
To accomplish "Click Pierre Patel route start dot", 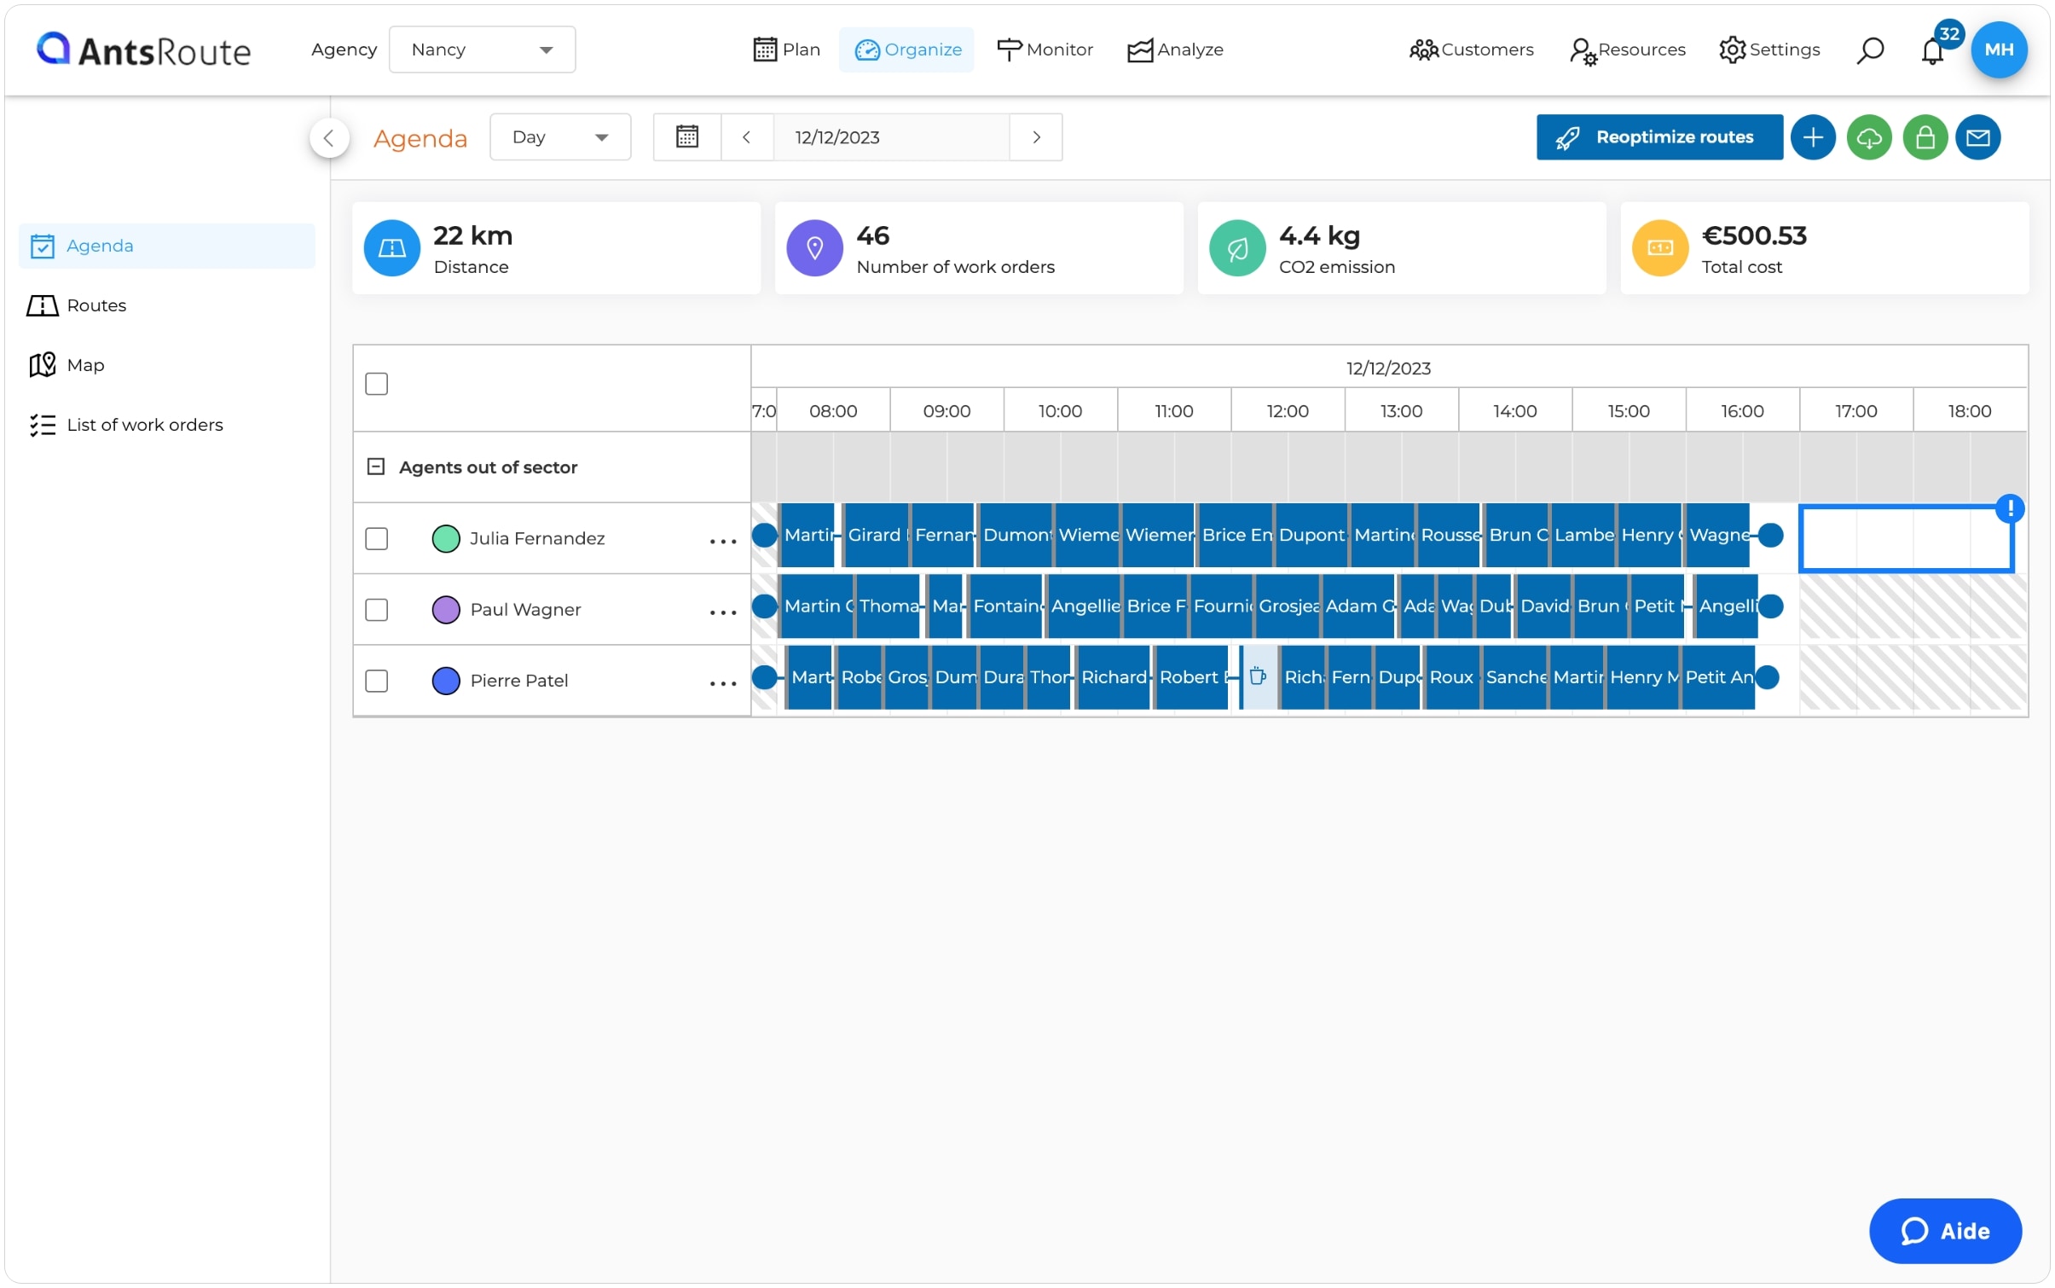I will (x=765, y=676).
